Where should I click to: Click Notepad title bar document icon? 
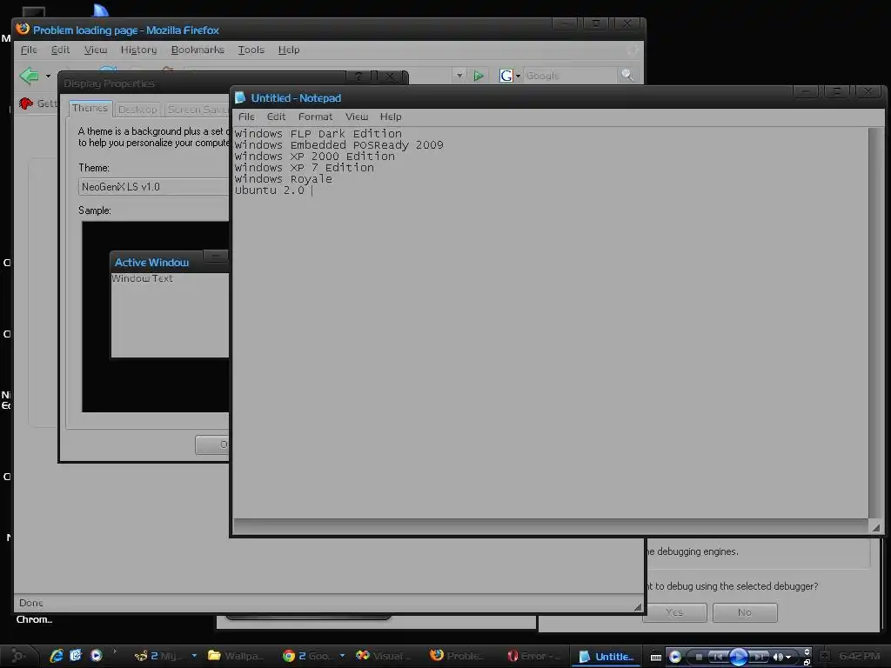tap(240, 97)
